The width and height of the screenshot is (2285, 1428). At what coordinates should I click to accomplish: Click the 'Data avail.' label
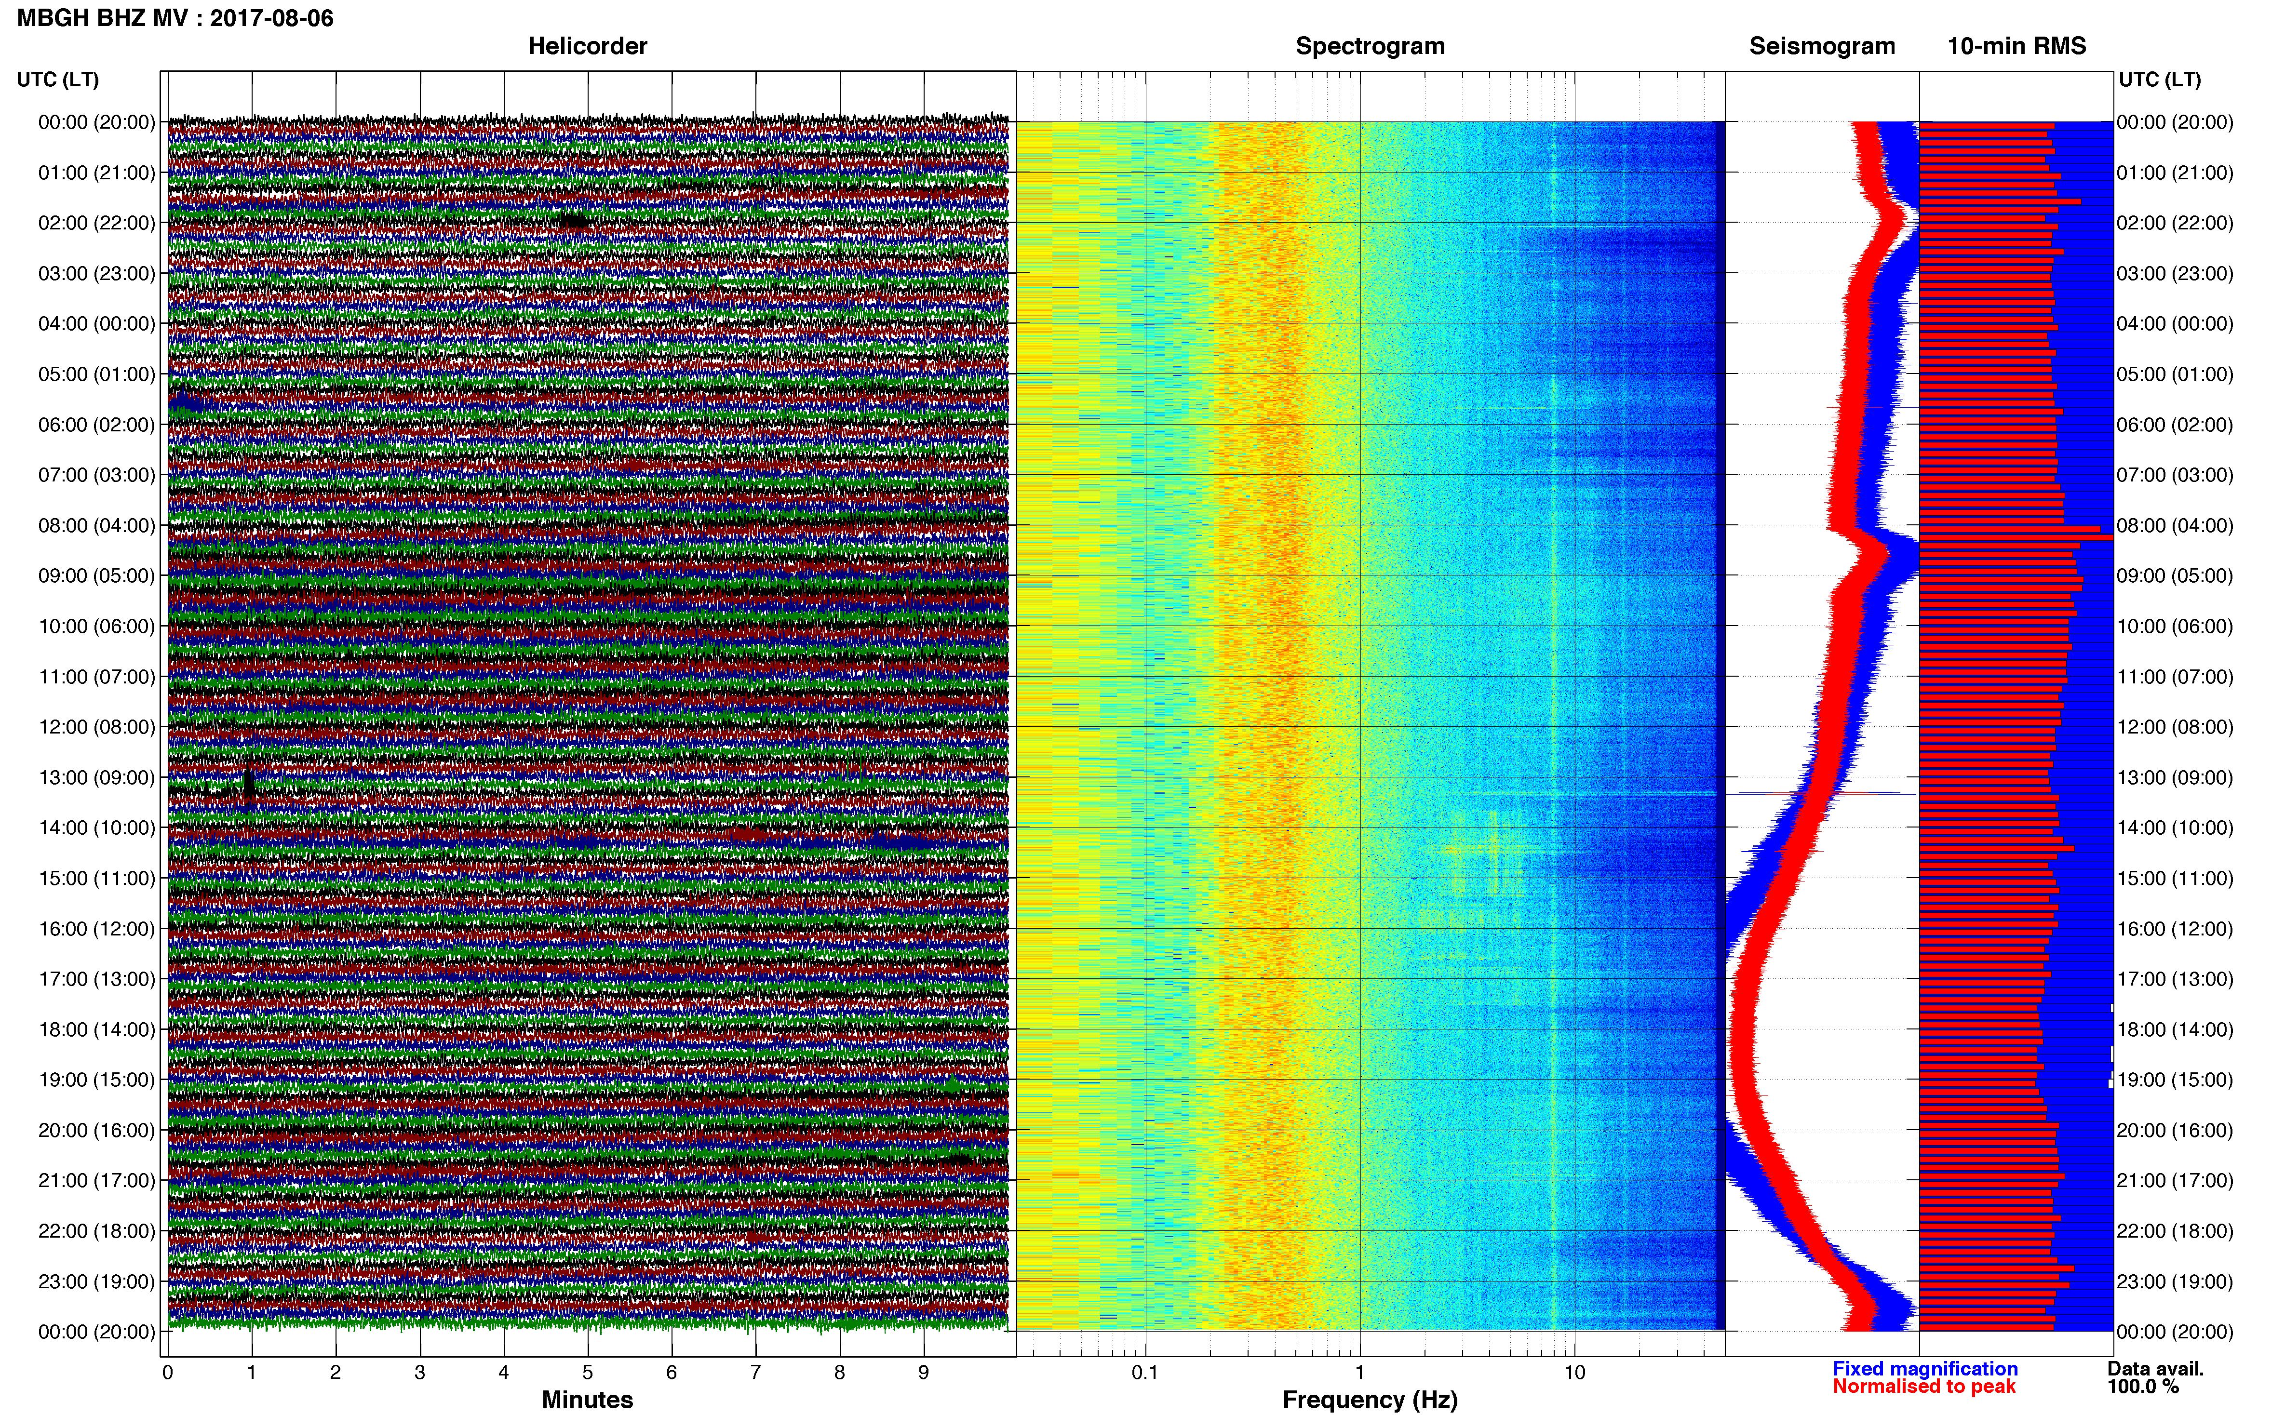point(2155,1369)
